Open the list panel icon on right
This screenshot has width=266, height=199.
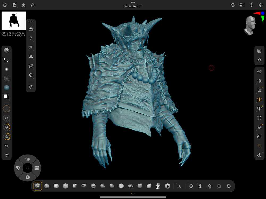pyautogui.click(x=259, y=51)
